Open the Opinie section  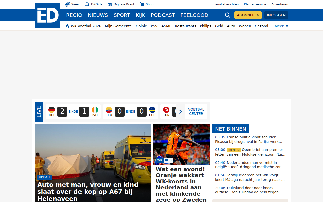point(141,26)
